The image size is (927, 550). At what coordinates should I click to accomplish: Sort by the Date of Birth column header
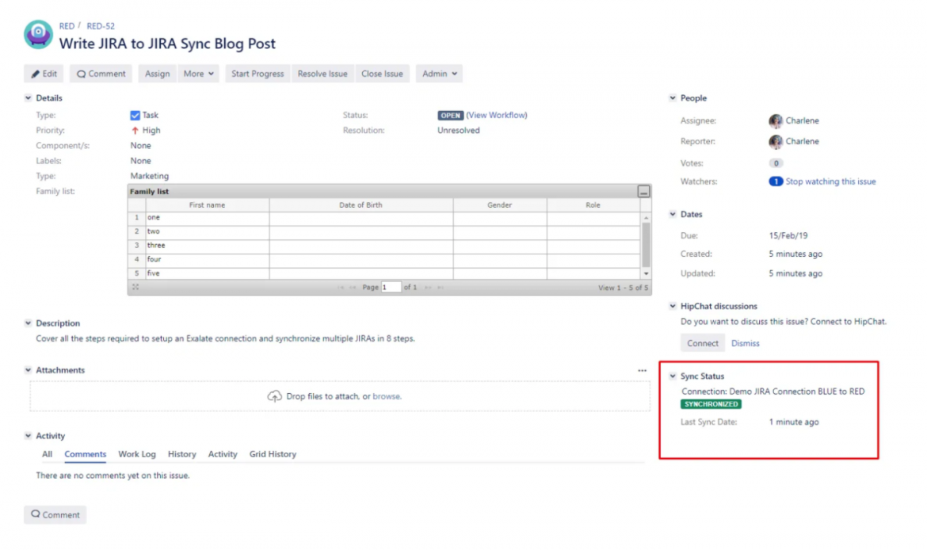360,205
